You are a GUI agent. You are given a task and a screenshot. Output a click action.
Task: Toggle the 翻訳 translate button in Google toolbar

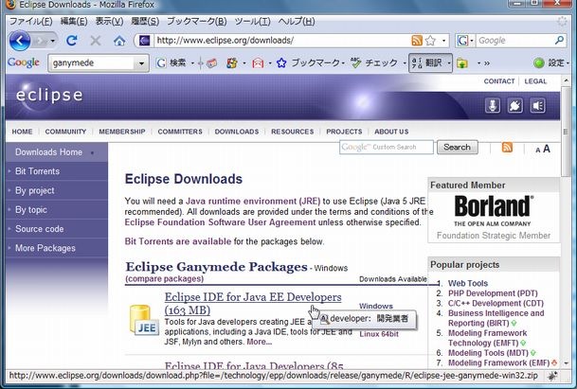[x=428, y=63]
